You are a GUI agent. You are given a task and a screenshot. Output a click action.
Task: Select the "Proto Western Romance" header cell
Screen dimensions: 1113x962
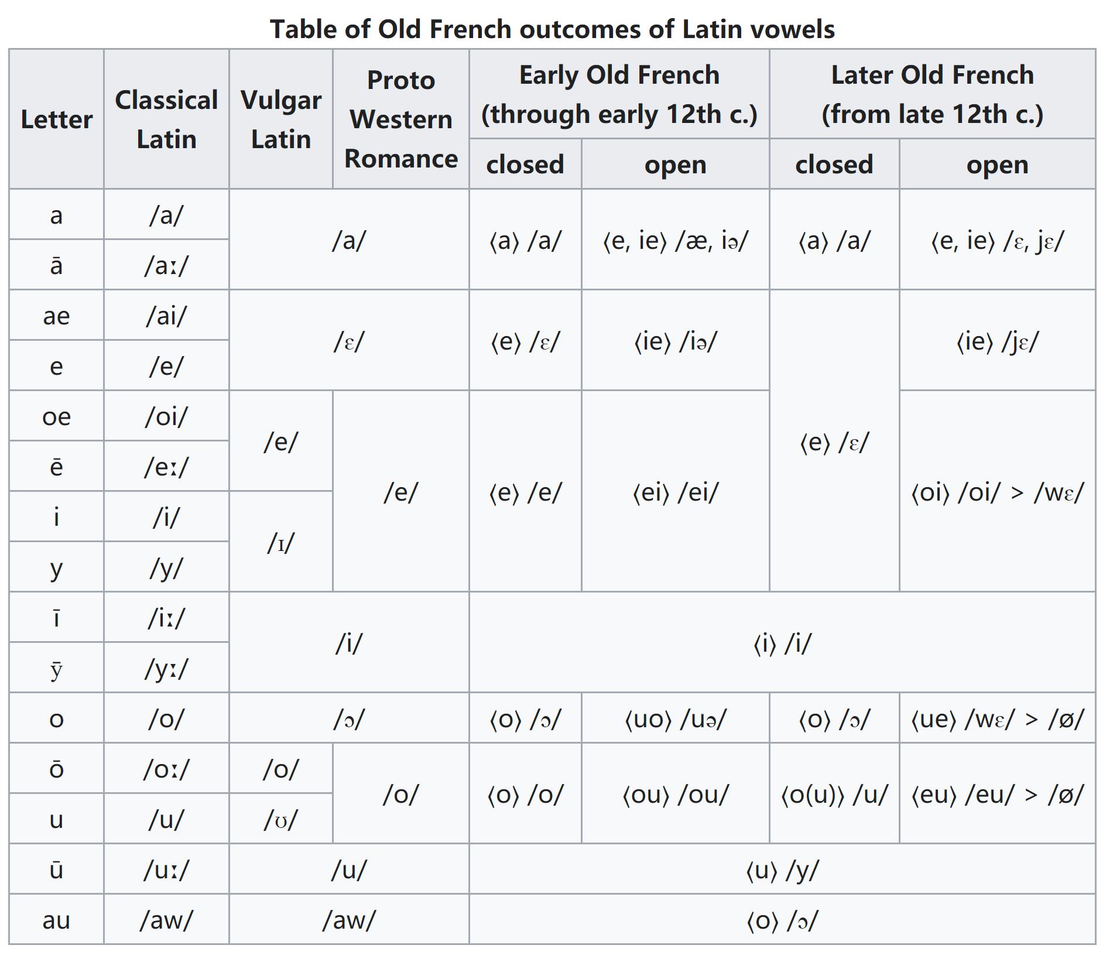point(400,119)
